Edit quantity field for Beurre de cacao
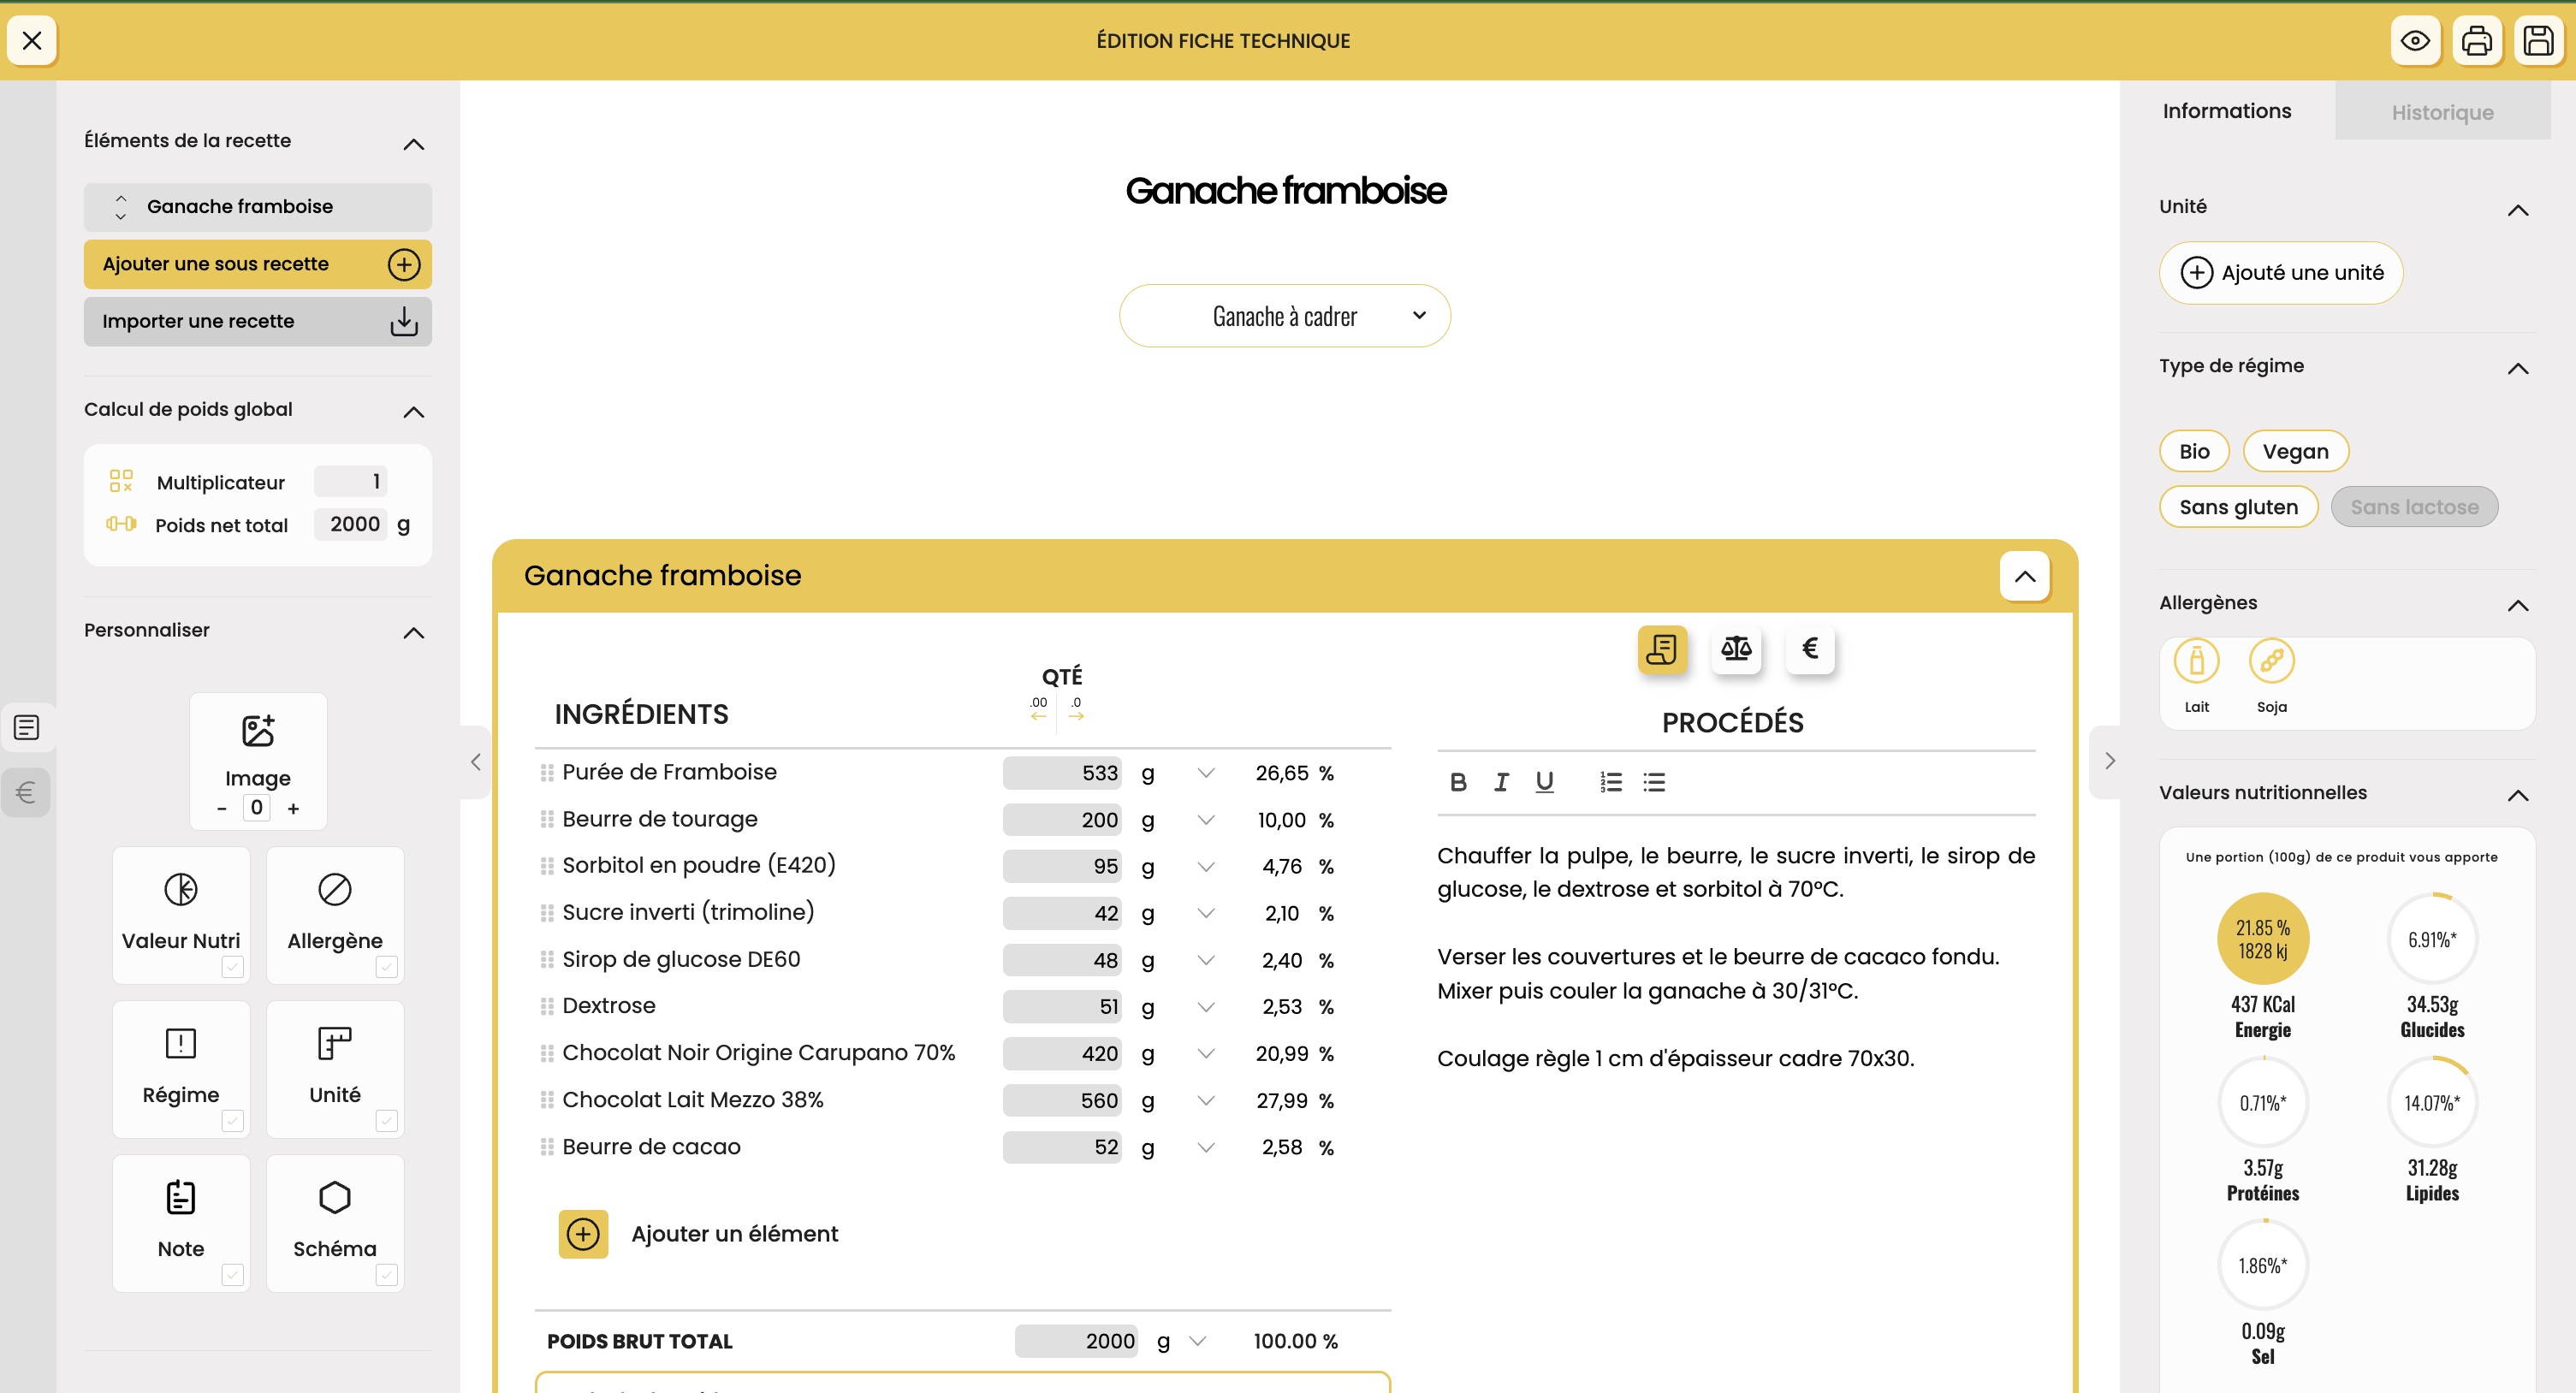 tap(1063, 1147)
